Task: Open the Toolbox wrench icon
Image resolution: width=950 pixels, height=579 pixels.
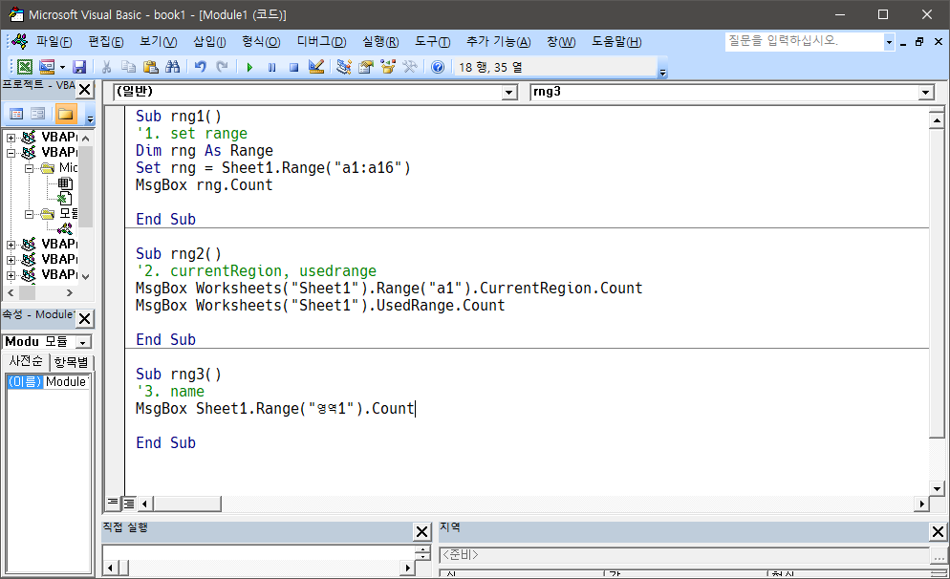Action: (410, 67)
